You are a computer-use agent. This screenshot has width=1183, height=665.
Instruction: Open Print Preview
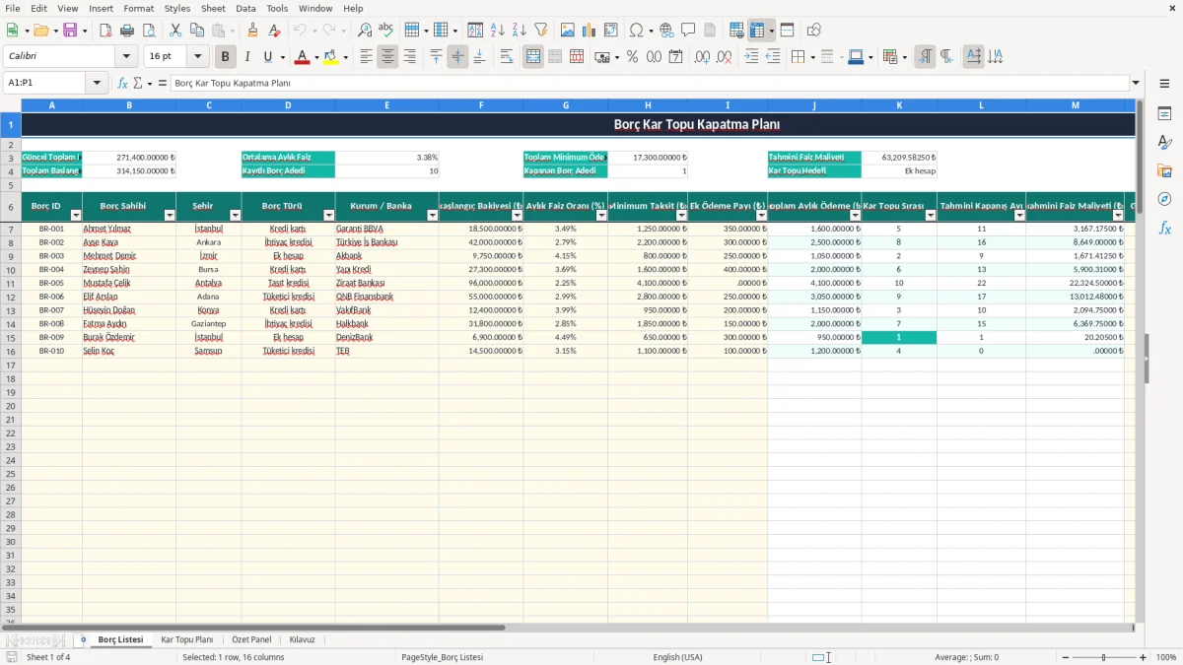pos(149,31)
